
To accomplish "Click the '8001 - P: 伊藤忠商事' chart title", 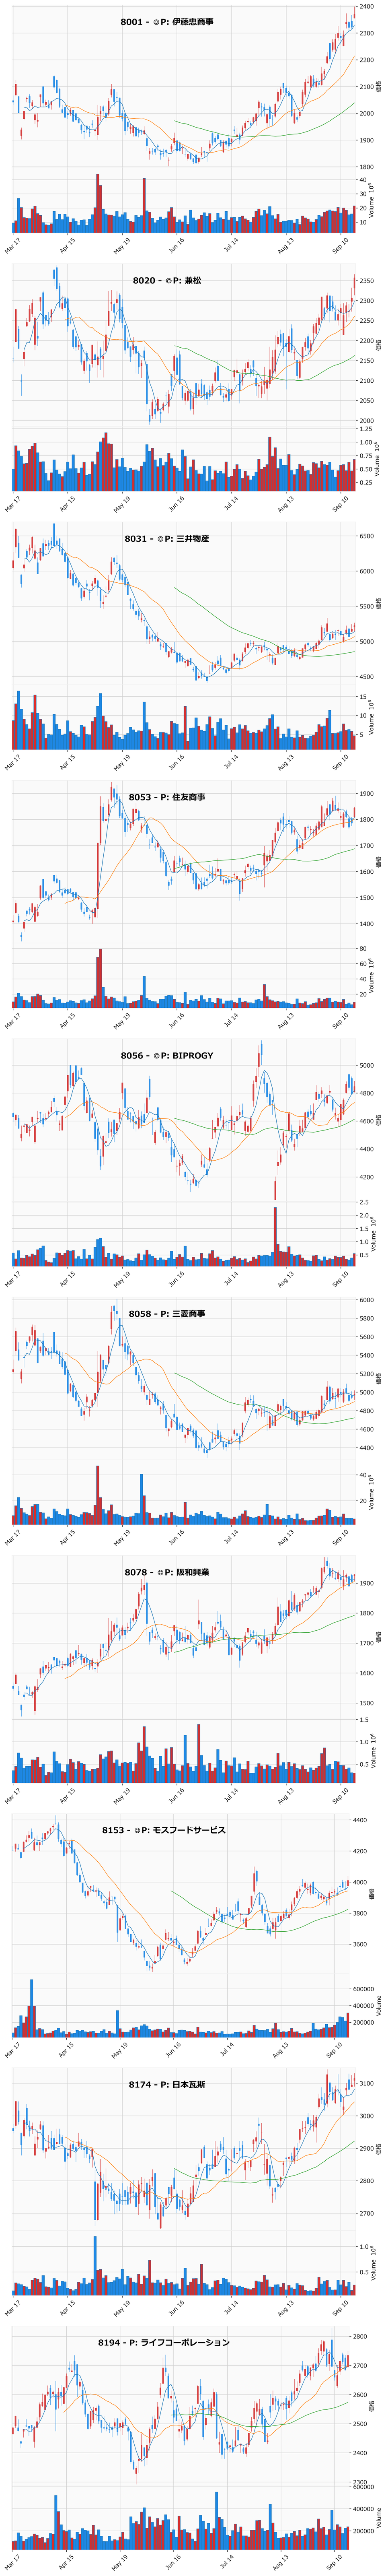I will (167, 22).
